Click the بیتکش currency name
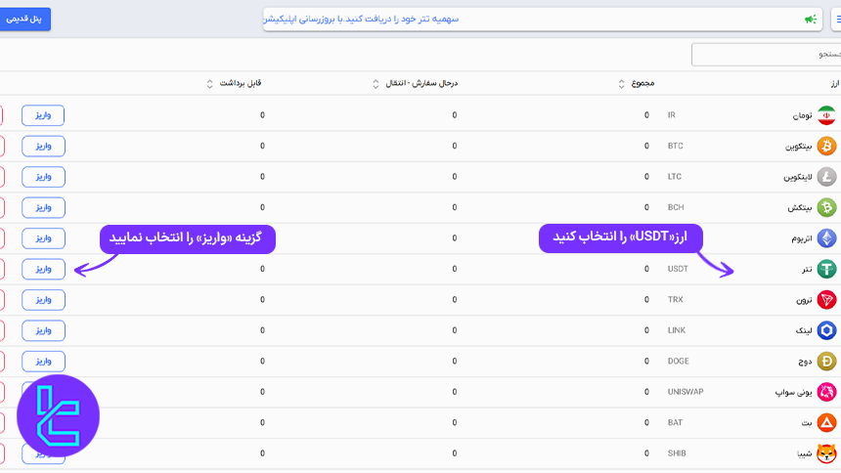Viewport: 841px width, 473px height. (800, 208)
